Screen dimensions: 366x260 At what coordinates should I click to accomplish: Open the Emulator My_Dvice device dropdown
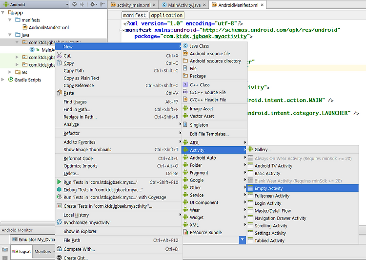click(33, 240)
